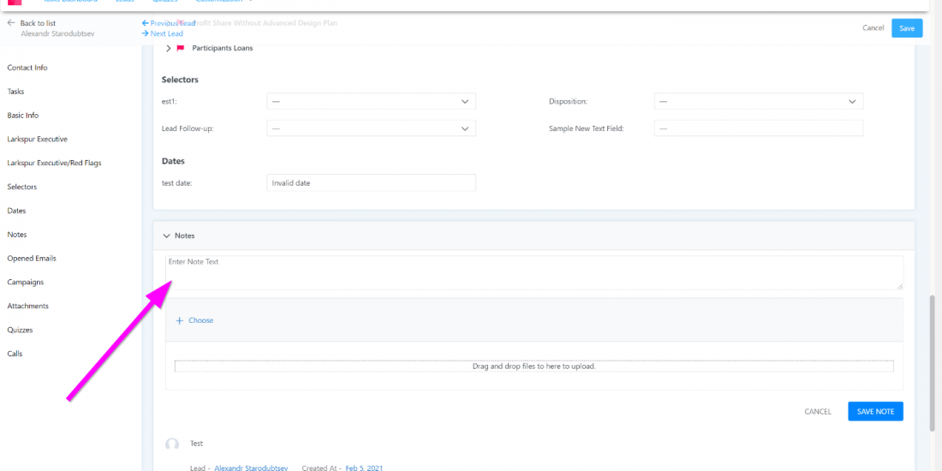Jump to Opened Emails in sidebar

point(32,258)
